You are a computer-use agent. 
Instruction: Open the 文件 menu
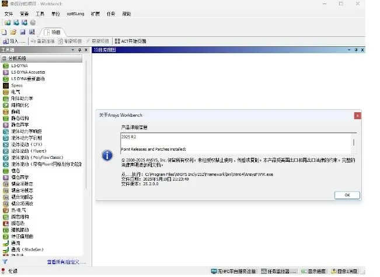click(x=9, y=14)
